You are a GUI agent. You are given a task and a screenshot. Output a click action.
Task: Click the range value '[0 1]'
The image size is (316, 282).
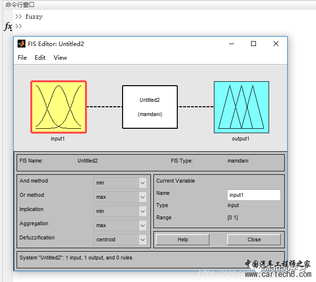point(233,217)
